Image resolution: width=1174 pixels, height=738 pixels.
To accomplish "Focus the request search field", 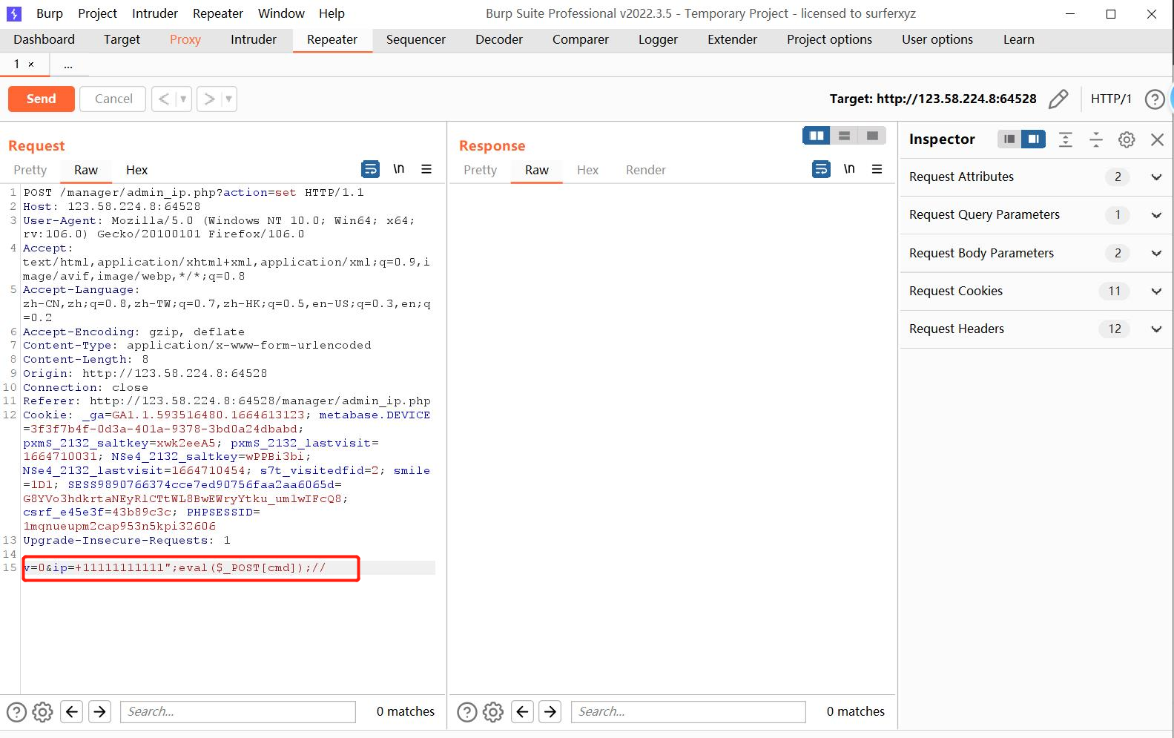I will tap(238, 712).
